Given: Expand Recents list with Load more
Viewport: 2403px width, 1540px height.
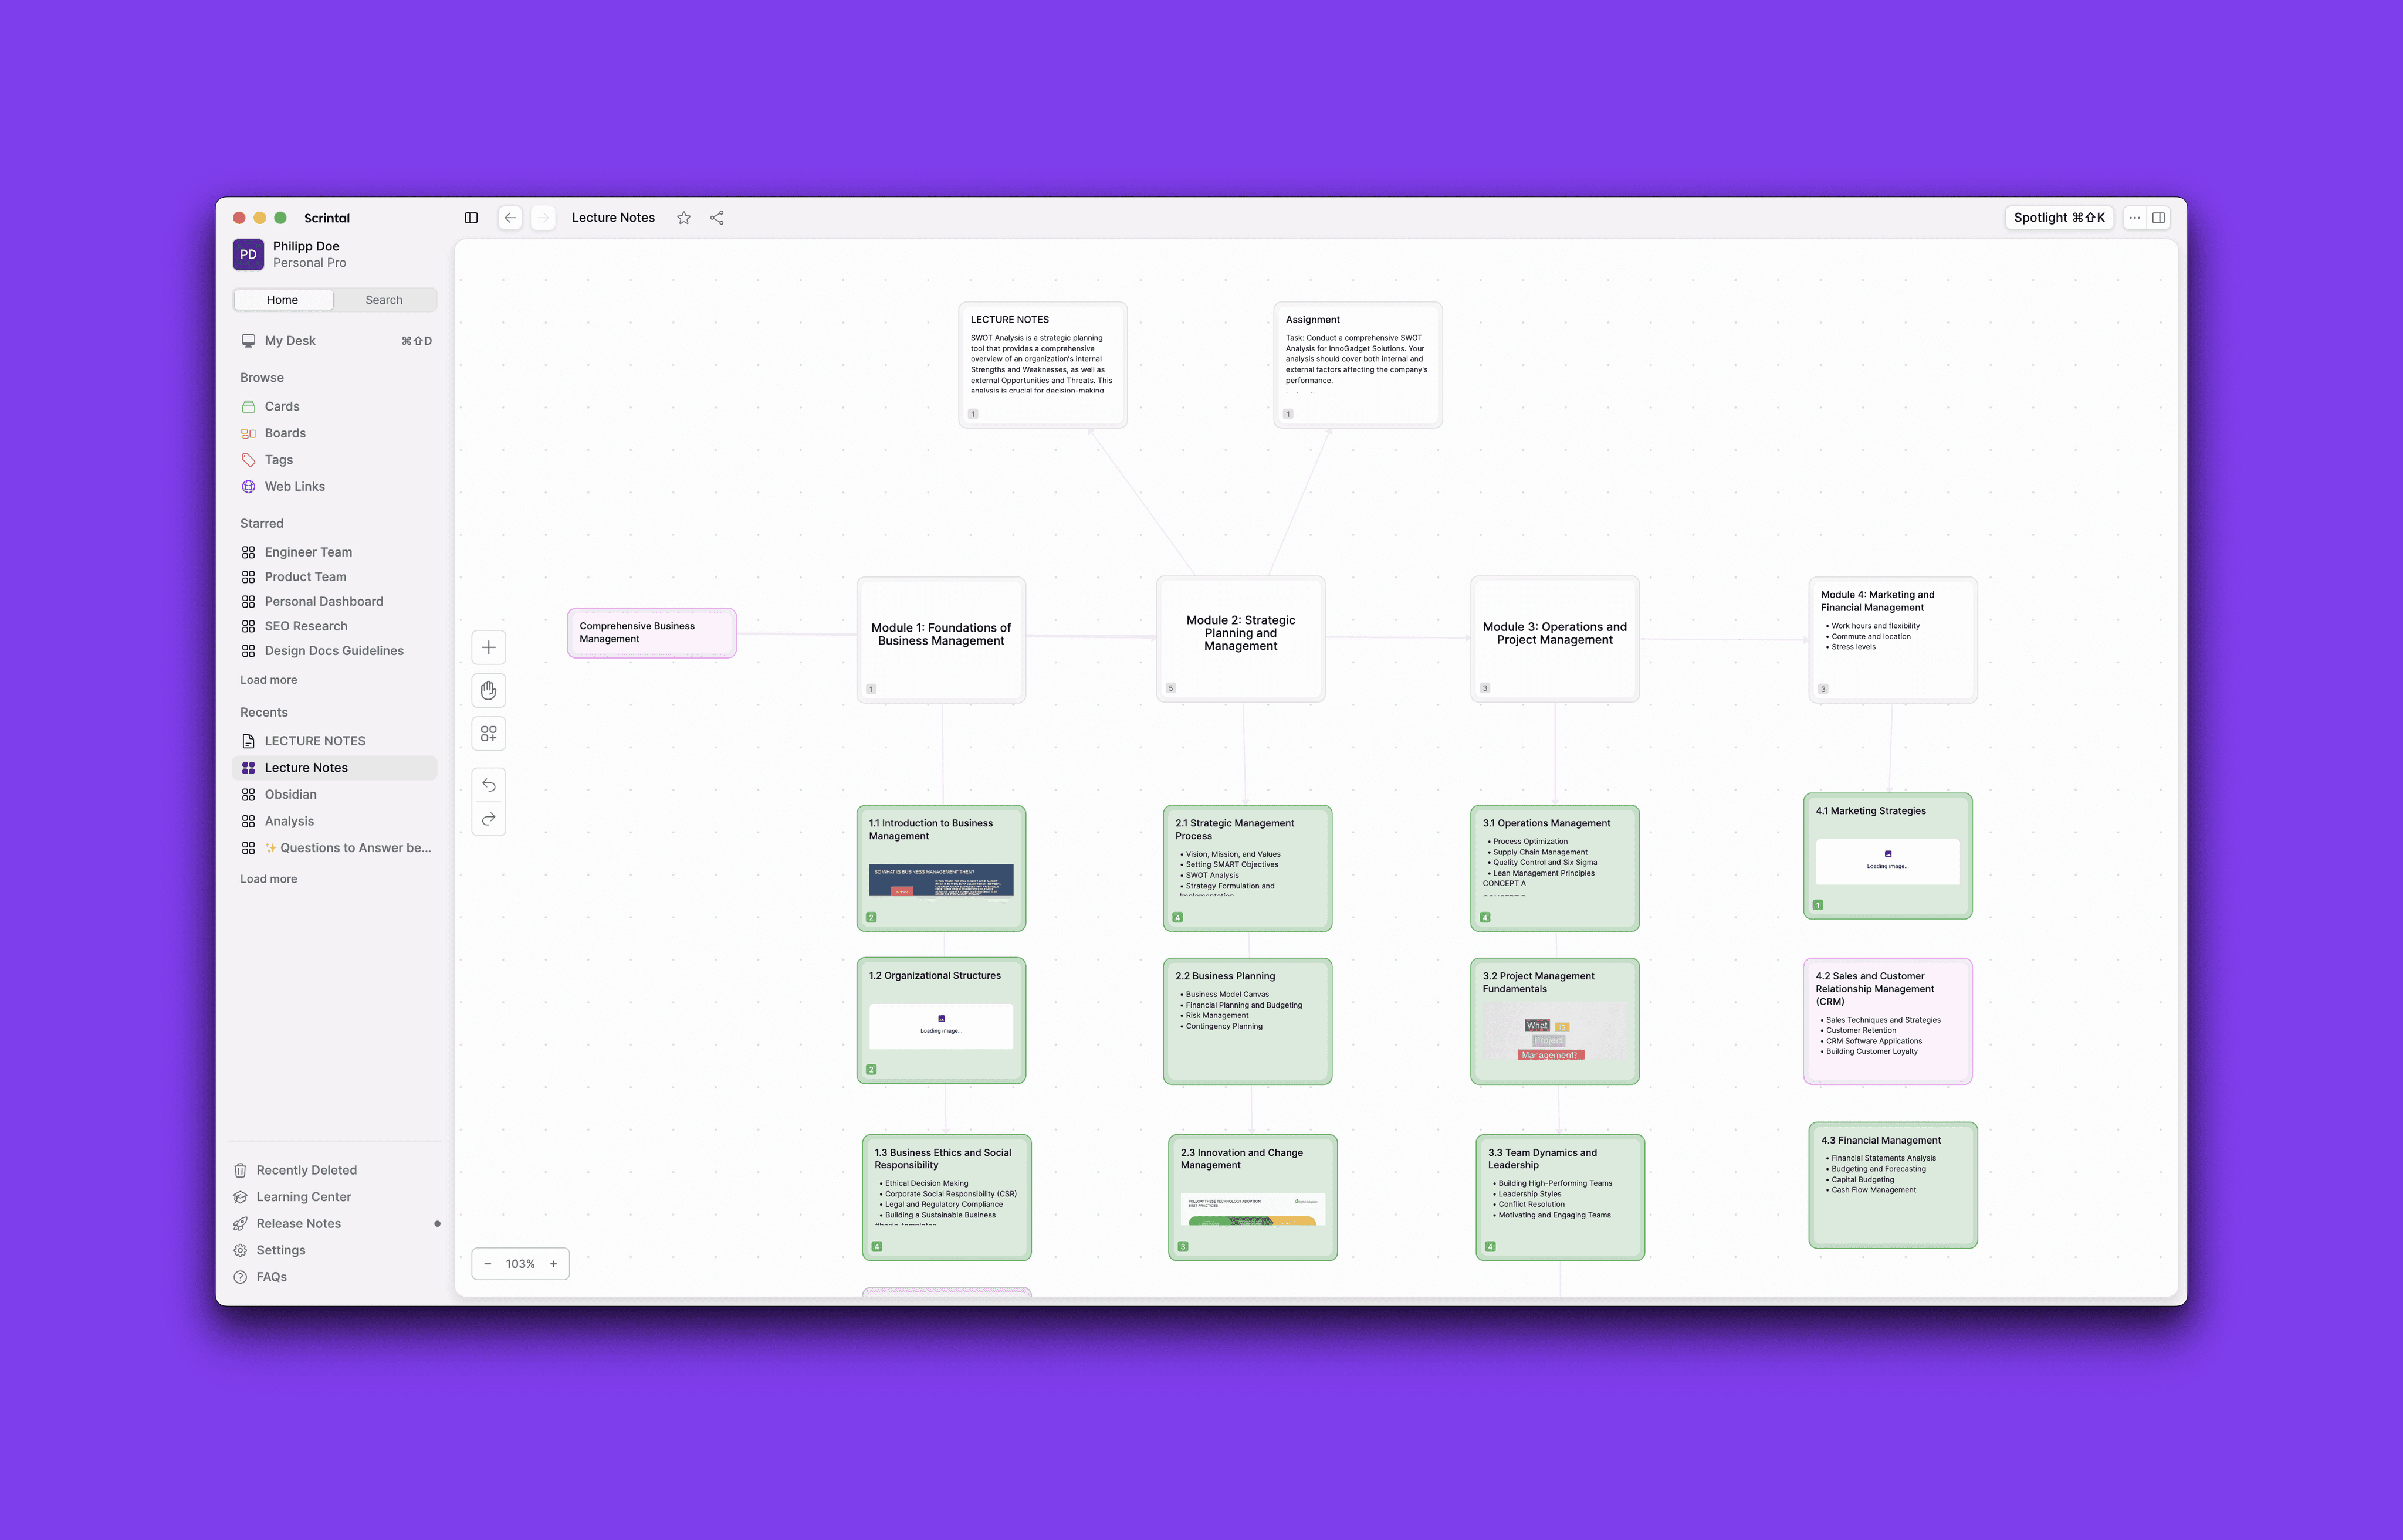Looking at the screenshot, I should [x=268, y=879].
